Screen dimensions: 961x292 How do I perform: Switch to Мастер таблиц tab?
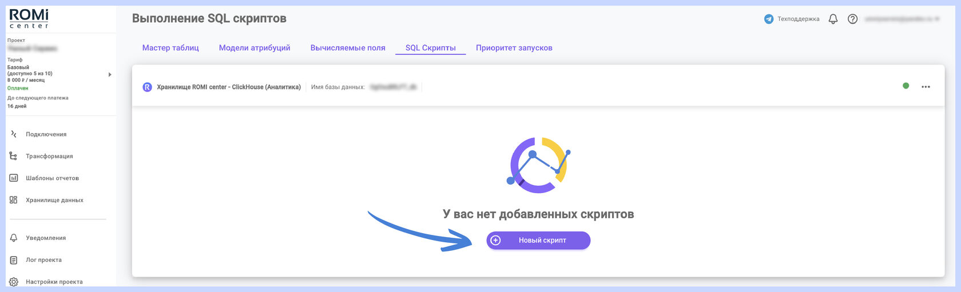[x=170, y=48]
